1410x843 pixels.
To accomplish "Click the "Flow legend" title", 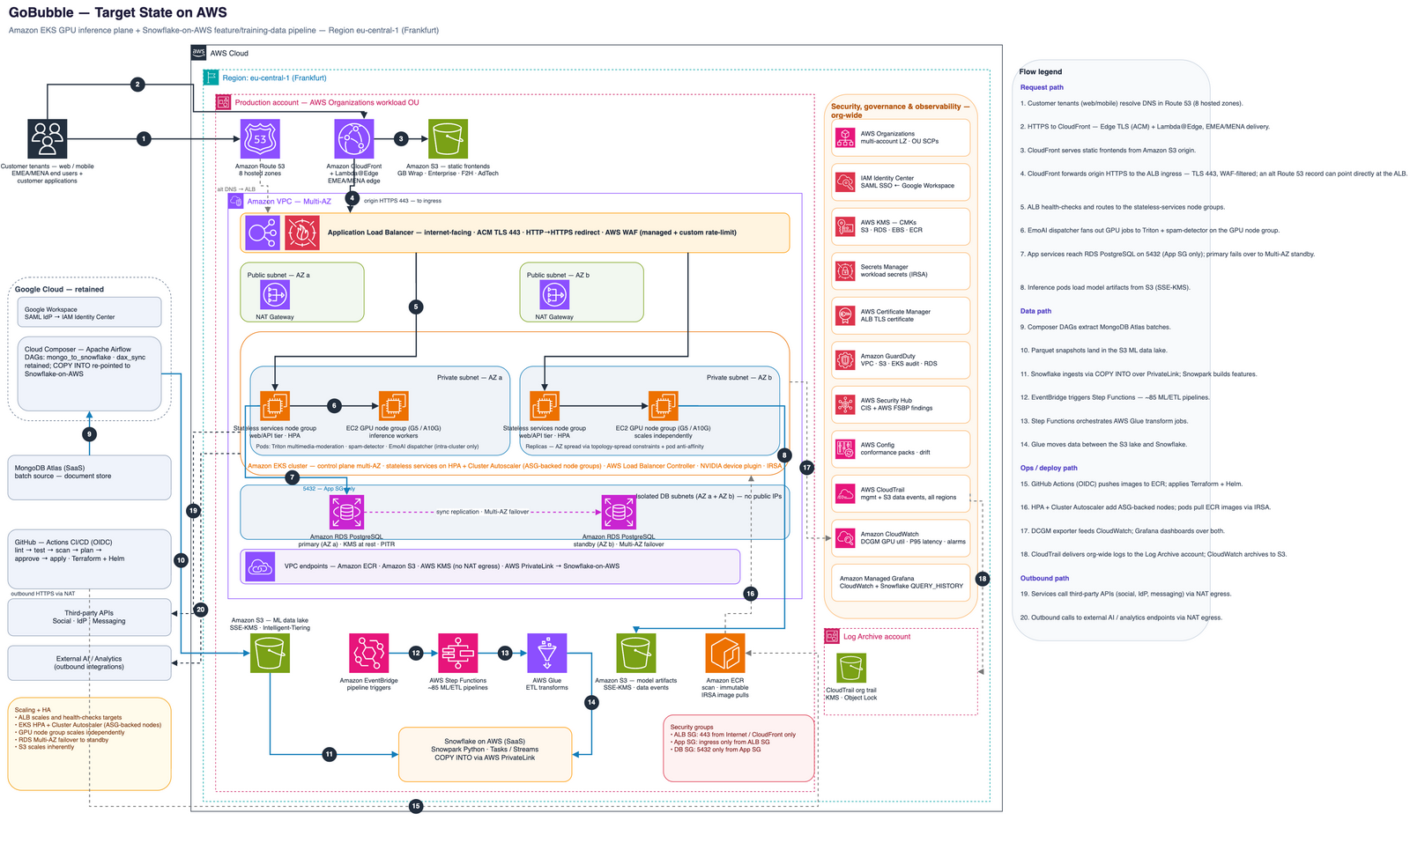I will 1040,71.
